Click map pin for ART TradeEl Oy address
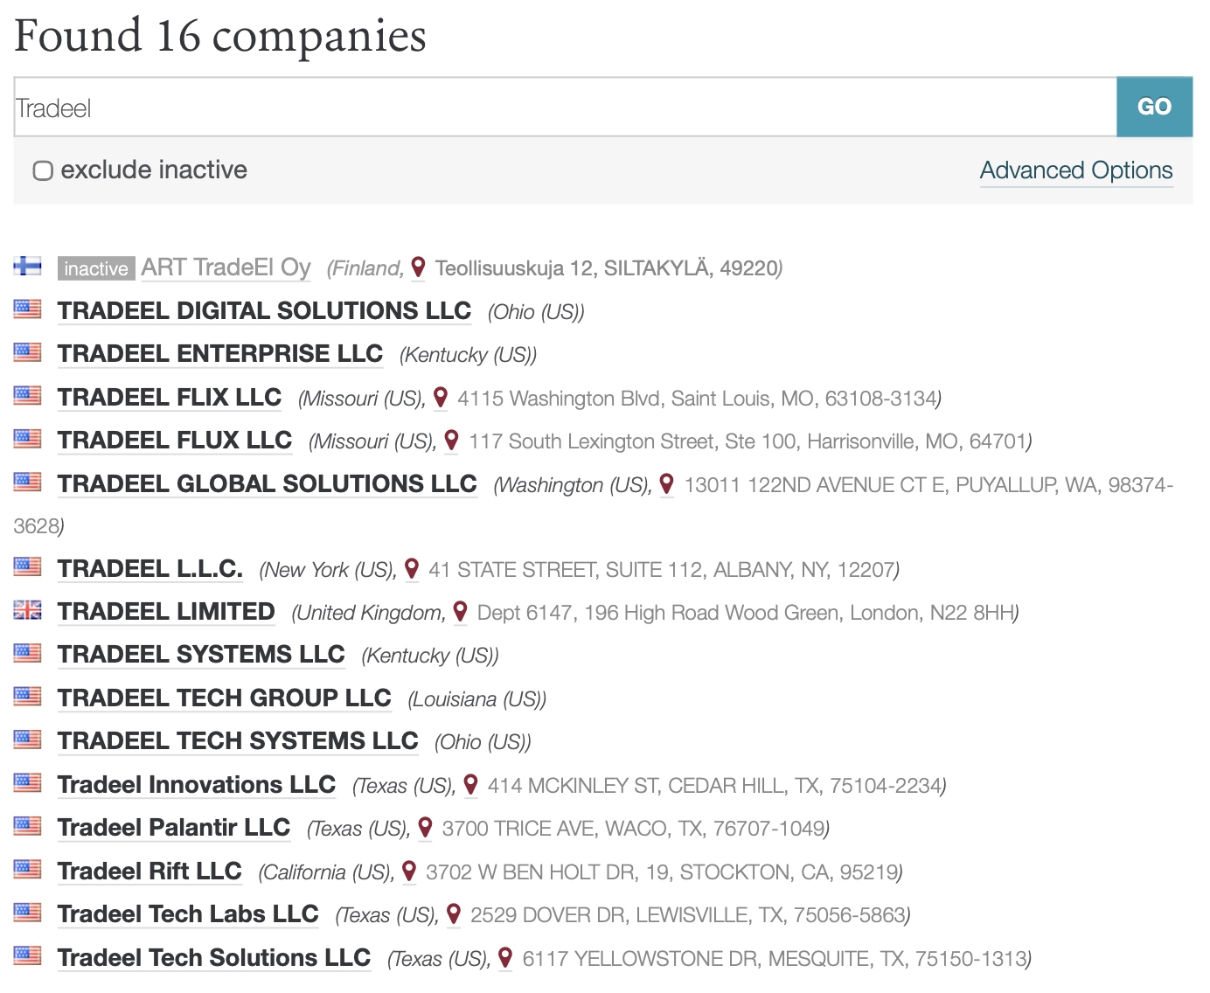Viewport: 1210px width, 993px height. 418,267
